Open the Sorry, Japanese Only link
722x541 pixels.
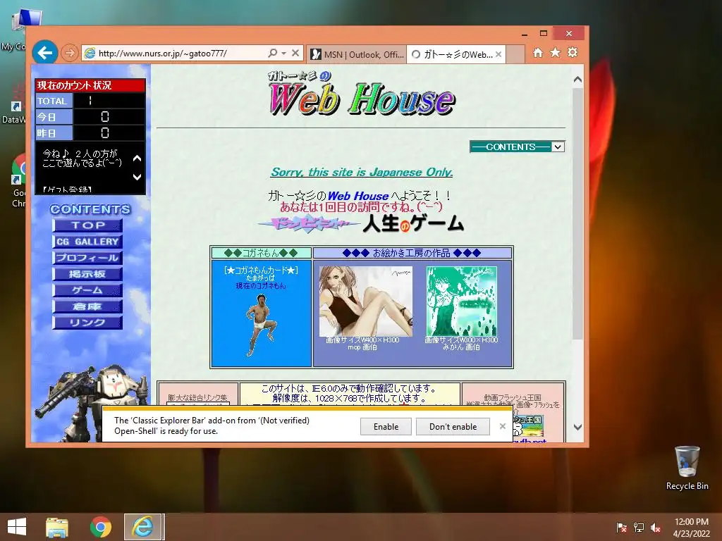[x=362, y=172]
